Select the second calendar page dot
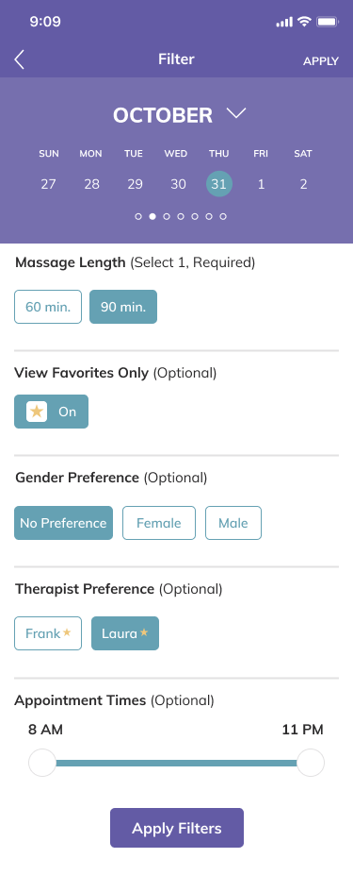Screen dimensions: 353x875 152,216
